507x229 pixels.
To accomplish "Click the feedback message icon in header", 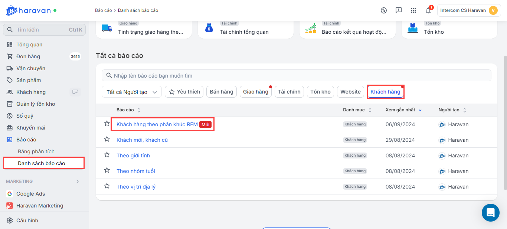I will pyautogui.click(x=399, y=10).
